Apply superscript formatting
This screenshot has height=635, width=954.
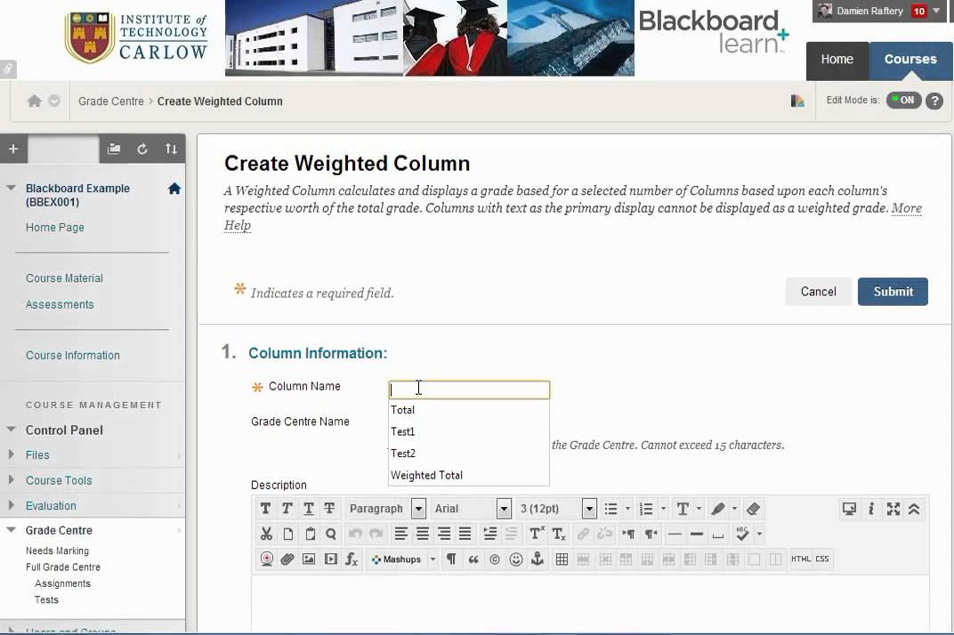pos(537,534)
